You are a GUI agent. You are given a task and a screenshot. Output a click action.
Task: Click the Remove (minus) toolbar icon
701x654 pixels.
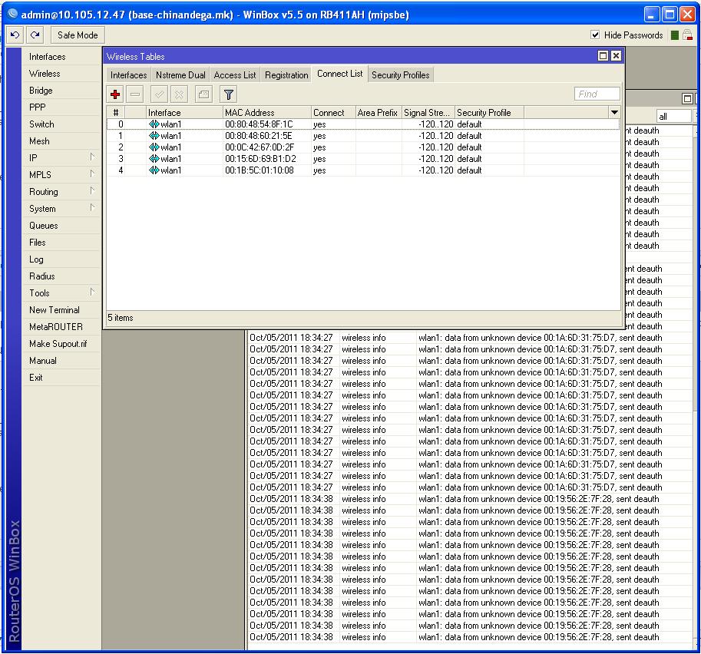click(x=135, y=94)
